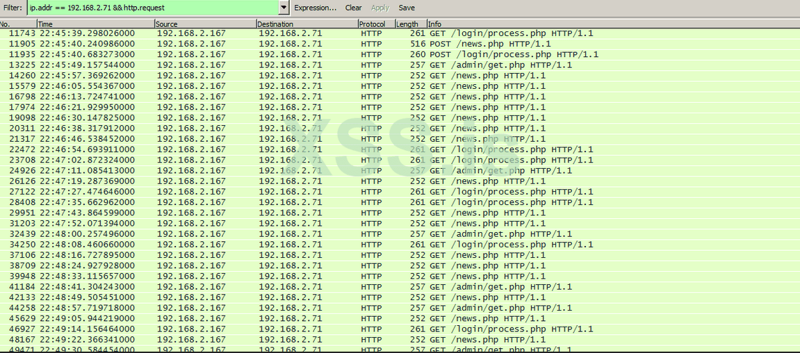Select packet number 37106

click(400, 255)
